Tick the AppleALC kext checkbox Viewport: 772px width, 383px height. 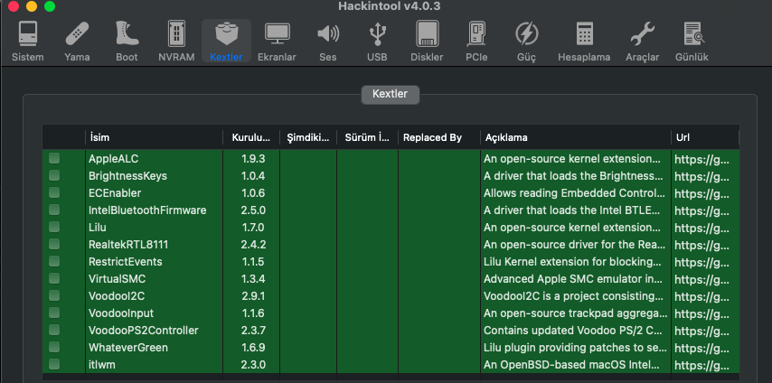point(54,158)
